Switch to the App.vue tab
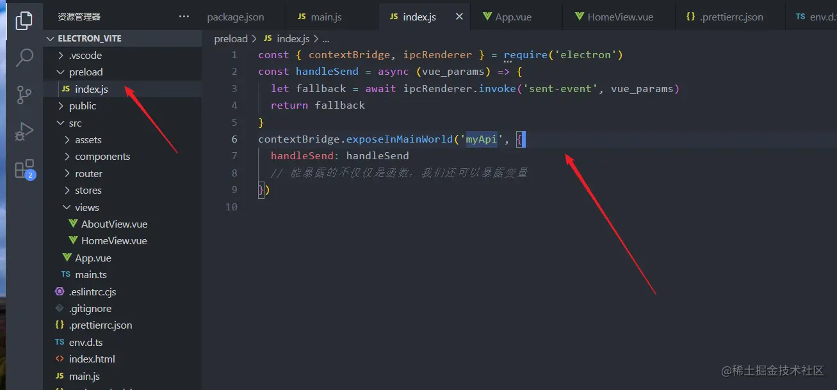Viewport: 837px width, 390px height. [x=507, y=17]
